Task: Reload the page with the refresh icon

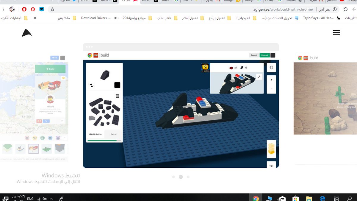Action: click(345, 9)
